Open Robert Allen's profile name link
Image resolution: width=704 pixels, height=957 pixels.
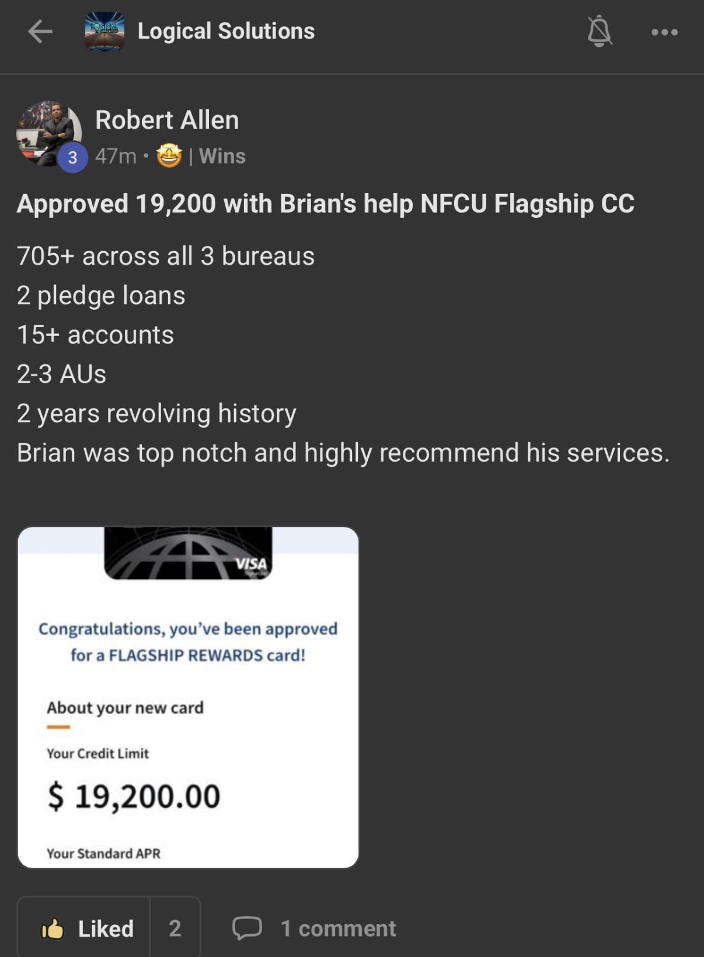pos(167,120)
